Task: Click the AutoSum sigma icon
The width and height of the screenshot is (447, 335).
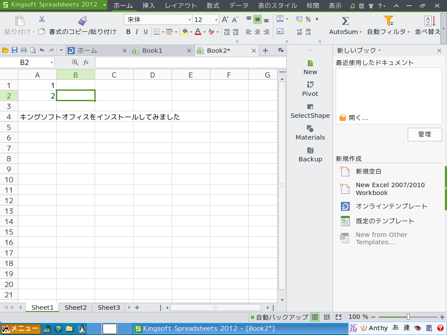Action: [x=345, y=21]
